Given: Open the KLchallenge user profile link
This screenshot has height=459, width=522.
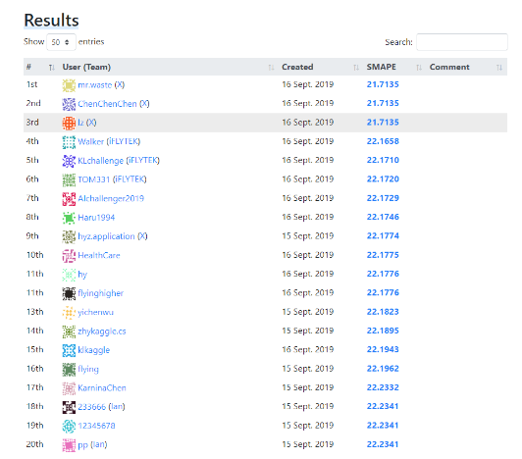Looking at the screenshot, I should tap(100, 161).
